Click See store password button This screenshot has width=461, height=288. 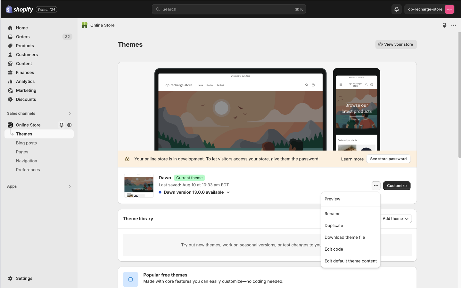388,159
